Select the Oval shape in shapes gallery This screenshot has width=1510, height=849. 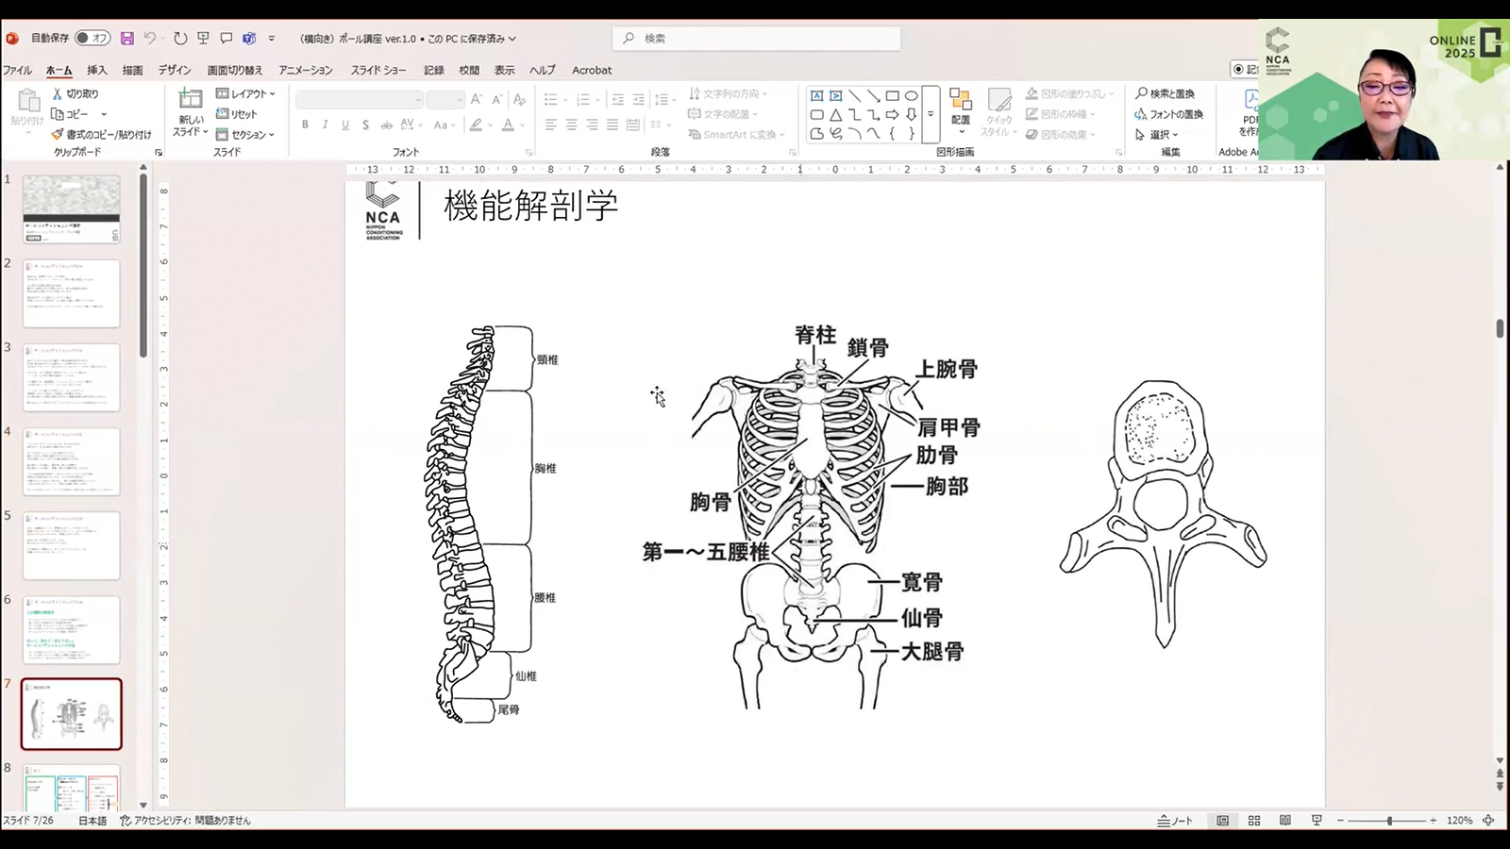[911, 96]
